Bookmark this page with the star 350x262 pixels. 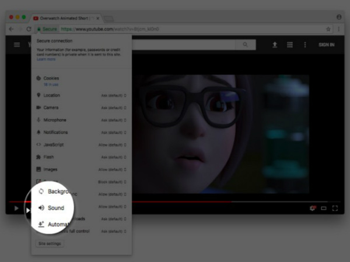coord(328,29)
